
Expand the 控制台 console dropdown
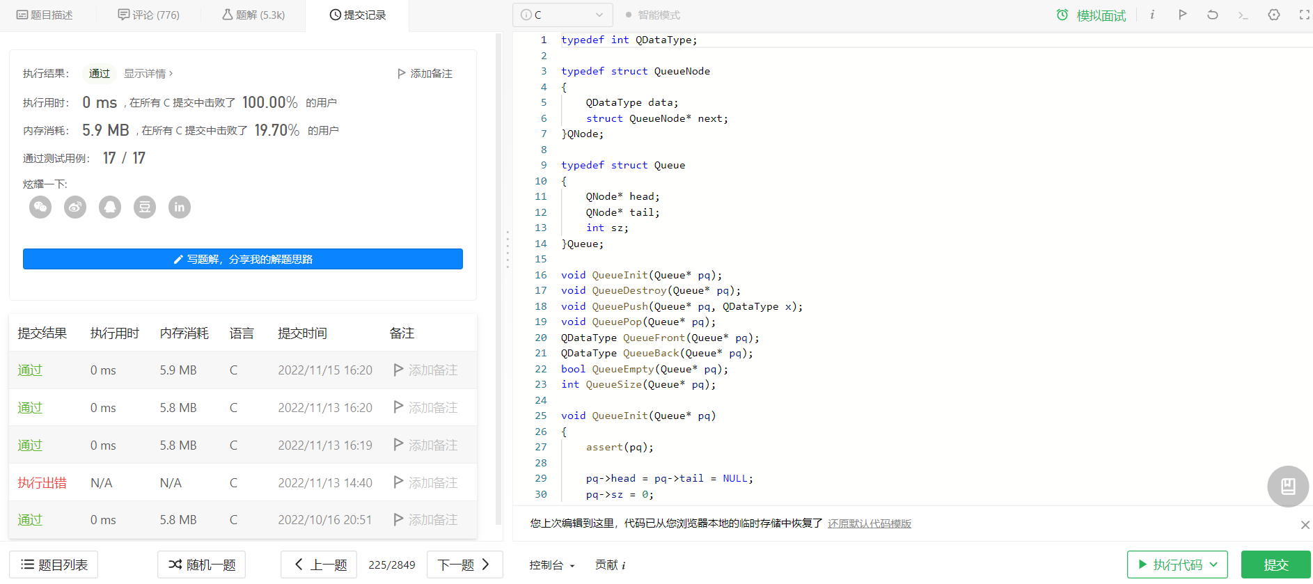click(552, 565)
